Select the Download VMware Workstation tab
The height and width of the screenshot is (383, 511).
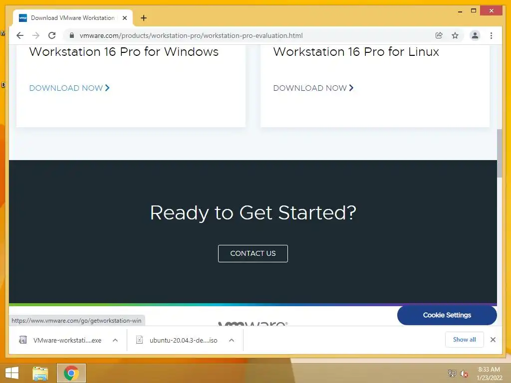pyautogui.click(x=73, y=18)
